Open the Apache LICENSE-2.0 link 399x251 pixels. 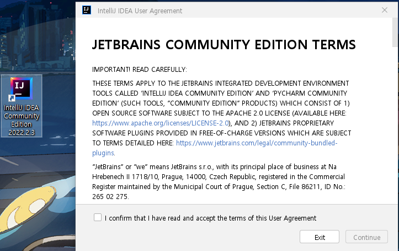coord(161,123)
